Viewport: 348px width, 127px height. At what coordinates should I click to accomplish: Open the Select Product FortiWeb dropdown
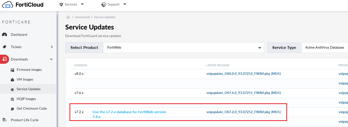(184, 47)
